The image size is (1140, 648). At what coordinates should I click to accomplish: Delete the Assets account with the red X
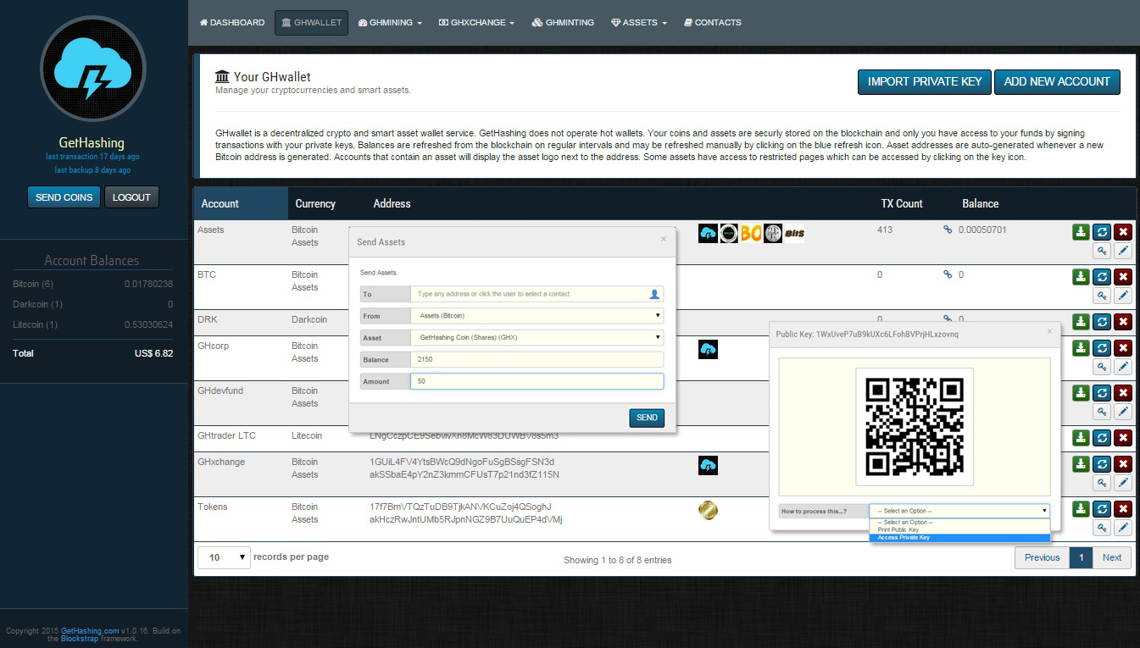point(1123,231)
